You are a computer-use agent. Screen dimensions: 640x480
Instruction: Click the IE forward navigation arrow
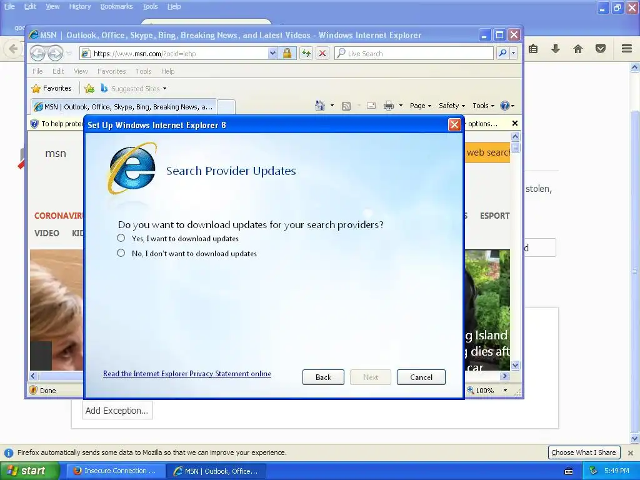tap(55, 53)
